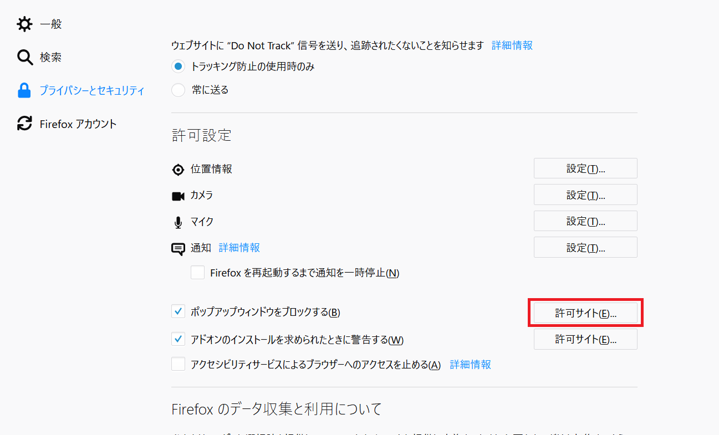Click the Firefox Account sync icon
719x435 pixels.
[24, 124]
